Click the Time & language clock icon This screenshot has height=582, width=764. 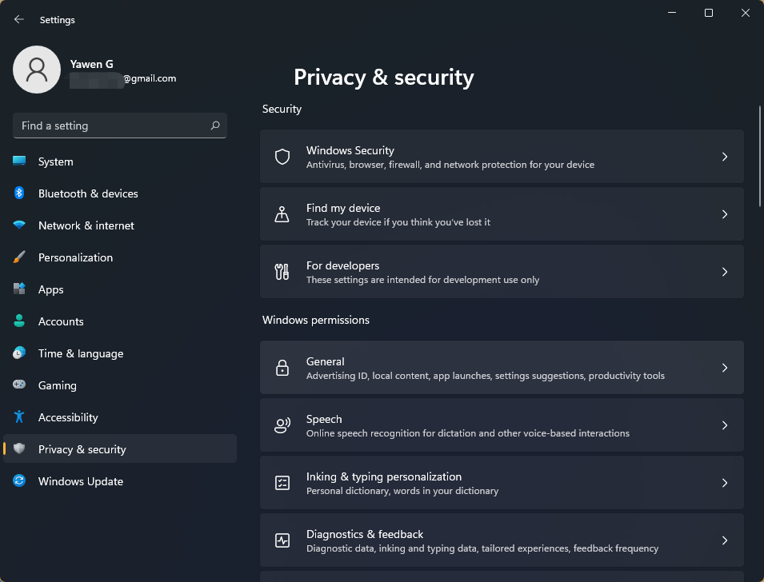tap(19, 353)
